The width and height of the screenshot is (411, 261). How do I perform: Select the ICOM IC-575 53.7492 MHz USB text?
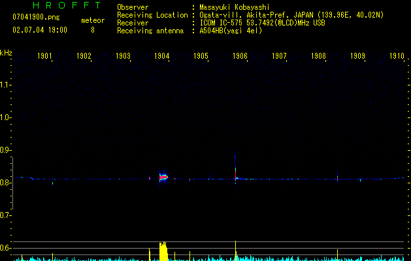[x=262, y=23]
